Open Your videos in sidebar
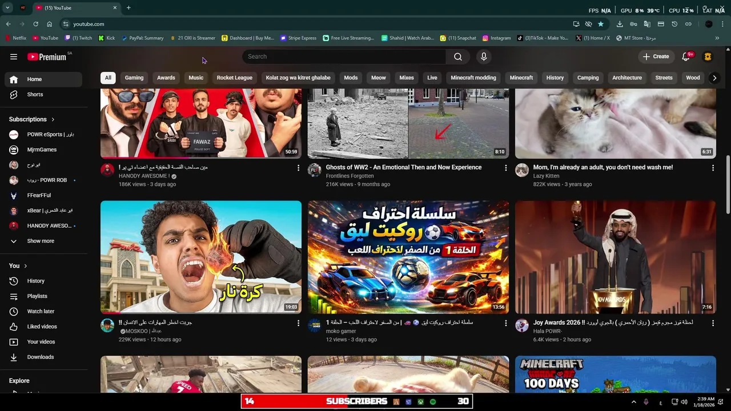731x411 pixels. [x=43, y=342]
